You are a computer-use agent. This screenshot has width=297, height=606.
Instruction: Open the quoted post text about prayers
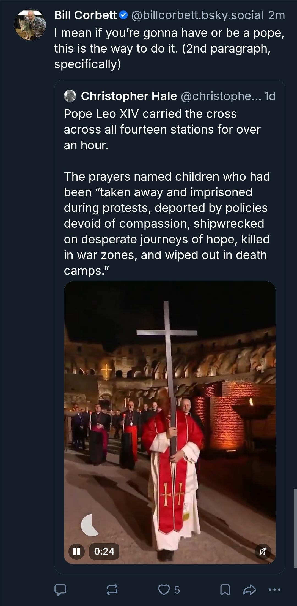(x=167, y=223)
